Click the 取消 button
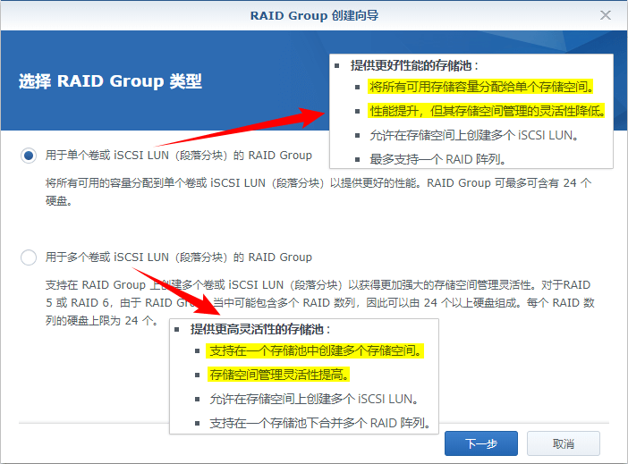Screen dimensions: 628x464 click(563, 443)
